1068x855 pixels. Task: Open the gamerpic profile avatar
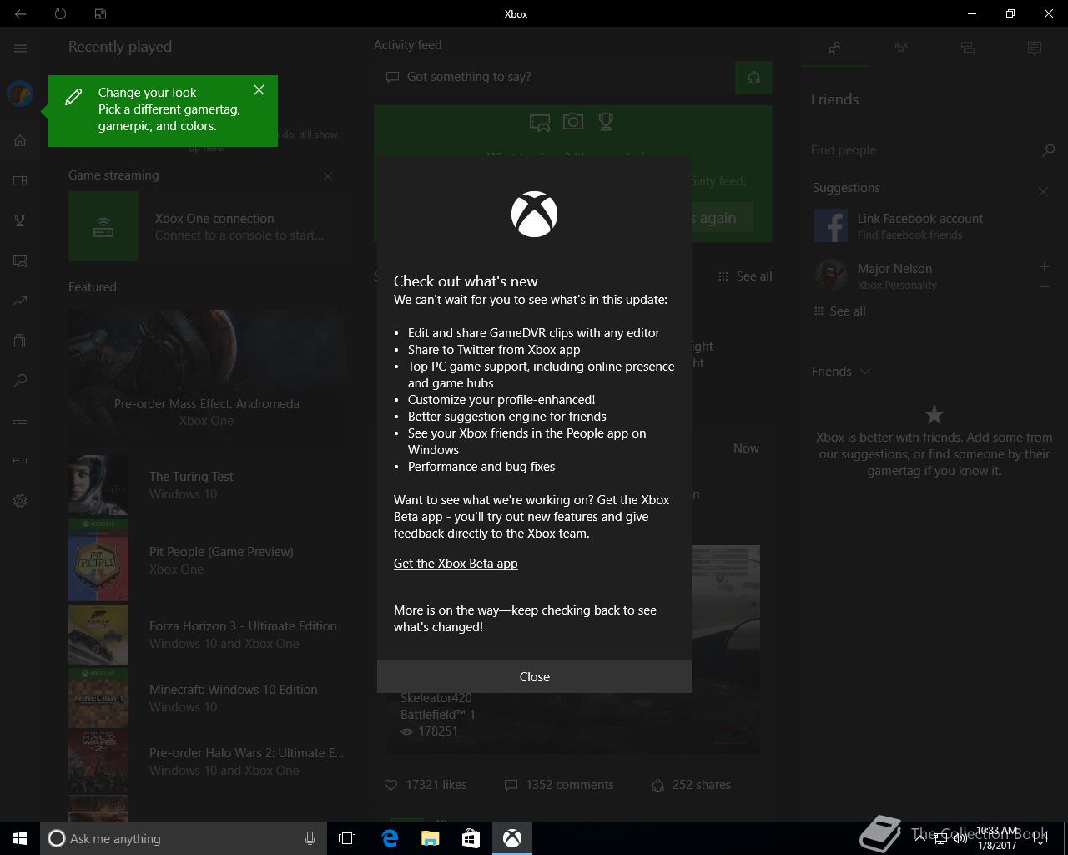coord(20,94)
